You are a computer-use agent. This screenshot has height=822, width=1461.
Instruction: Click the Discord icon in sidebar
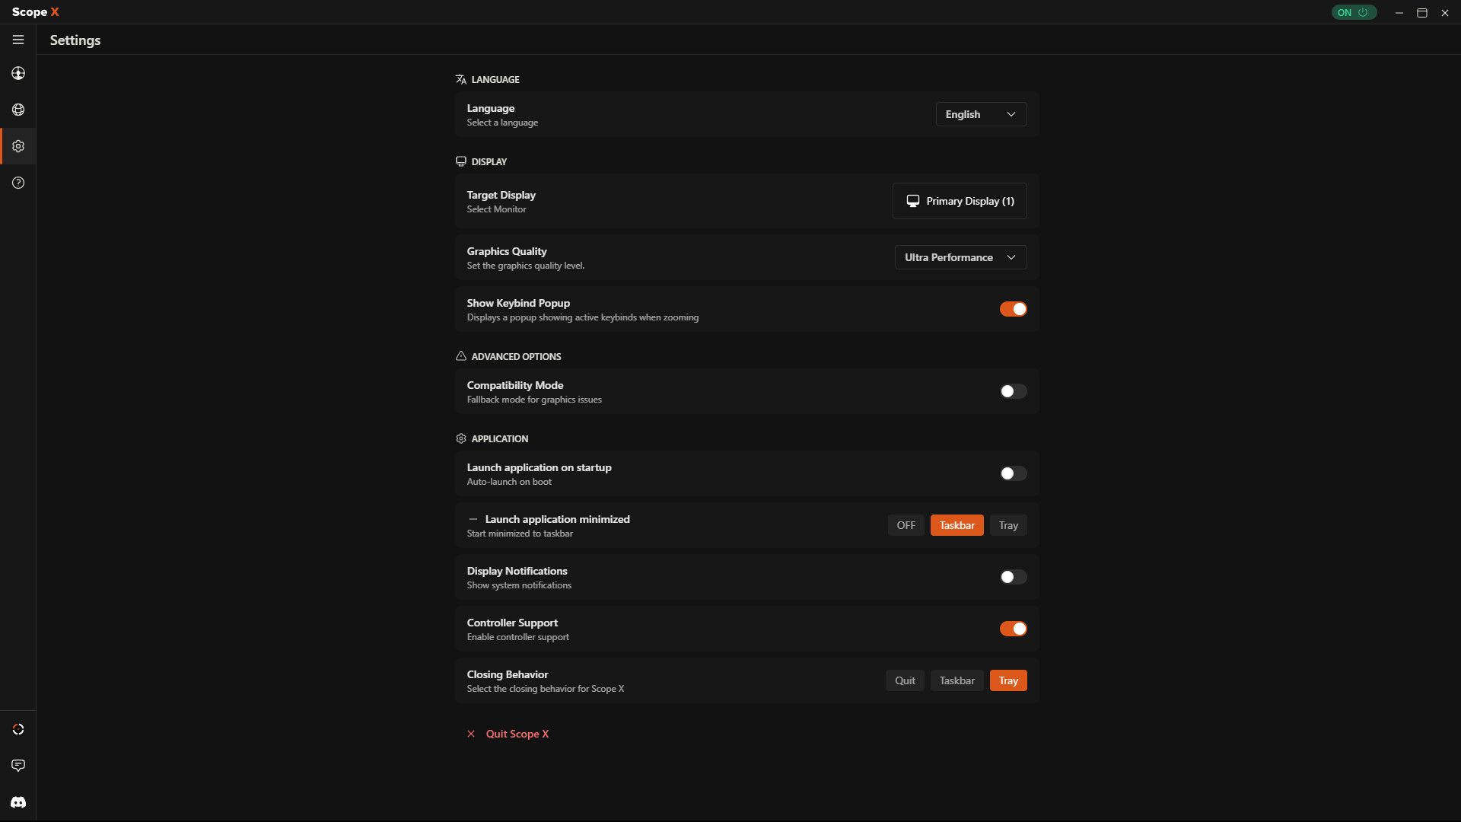point(18,802)
